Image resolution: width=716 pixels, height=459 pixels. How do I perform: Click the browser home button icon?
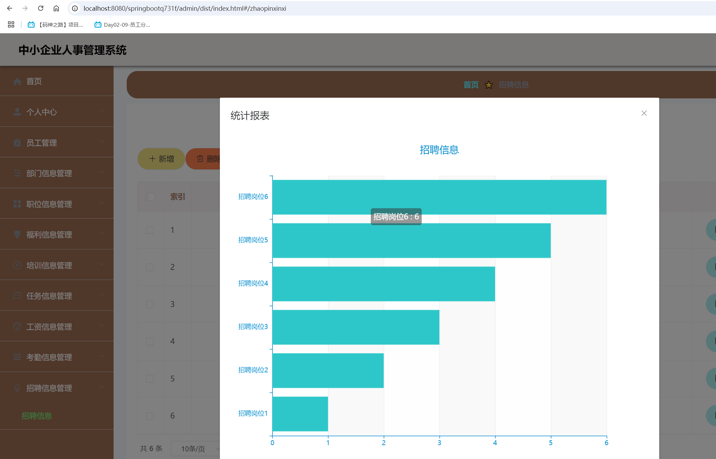tap(56, 8)
